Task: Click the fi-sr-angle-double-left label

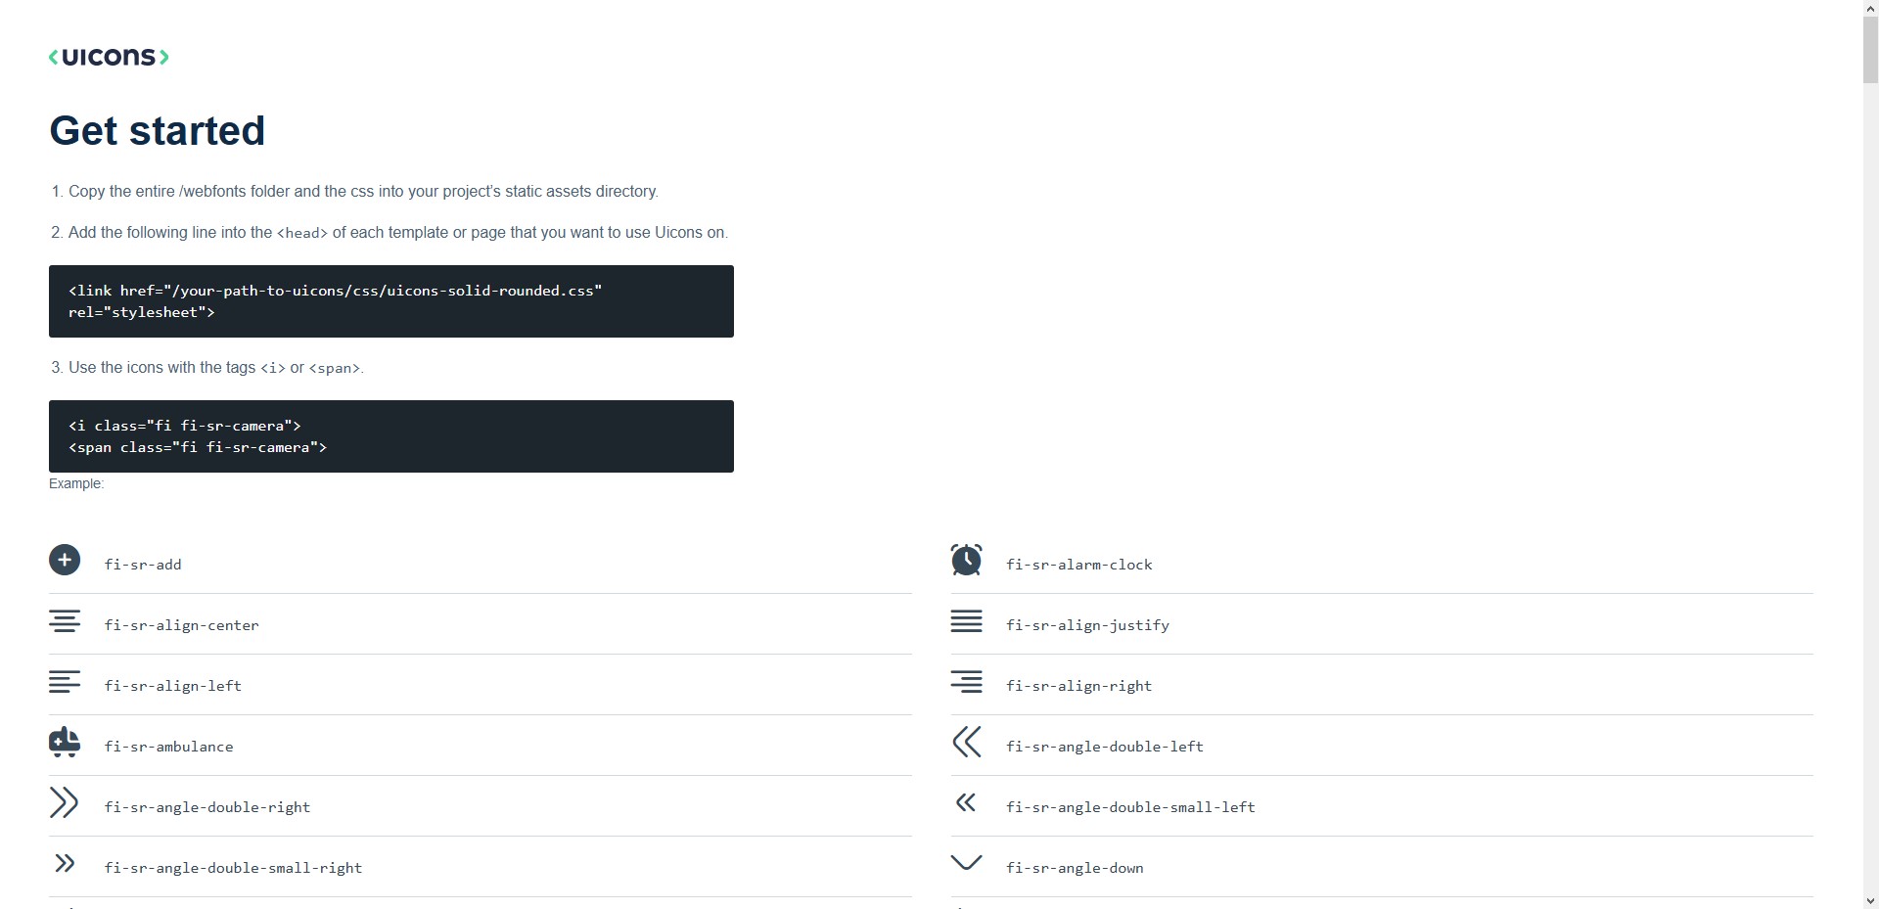Action: pyautogui.click(x=1105, y=747)
